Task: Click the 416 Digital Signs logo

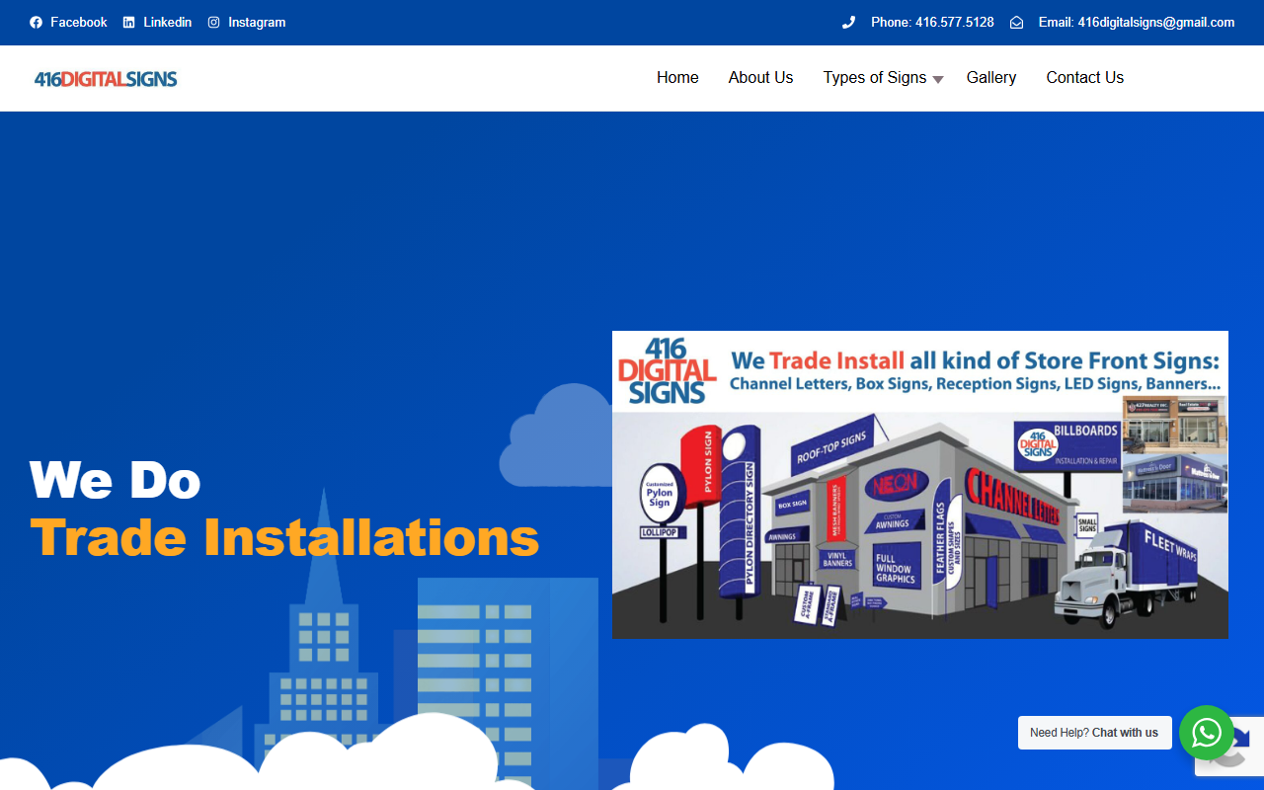Action: tap(106, 79)
